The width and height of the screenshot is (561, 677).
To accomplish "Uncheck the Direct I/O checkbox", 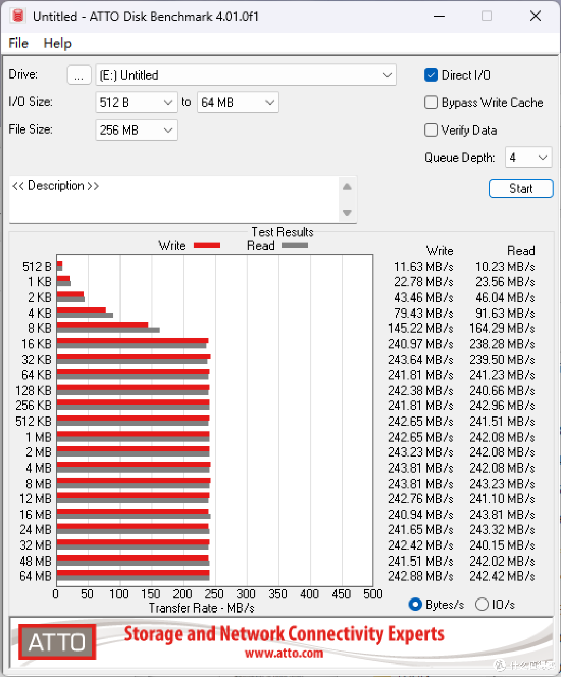I will (x=431, y=75).
